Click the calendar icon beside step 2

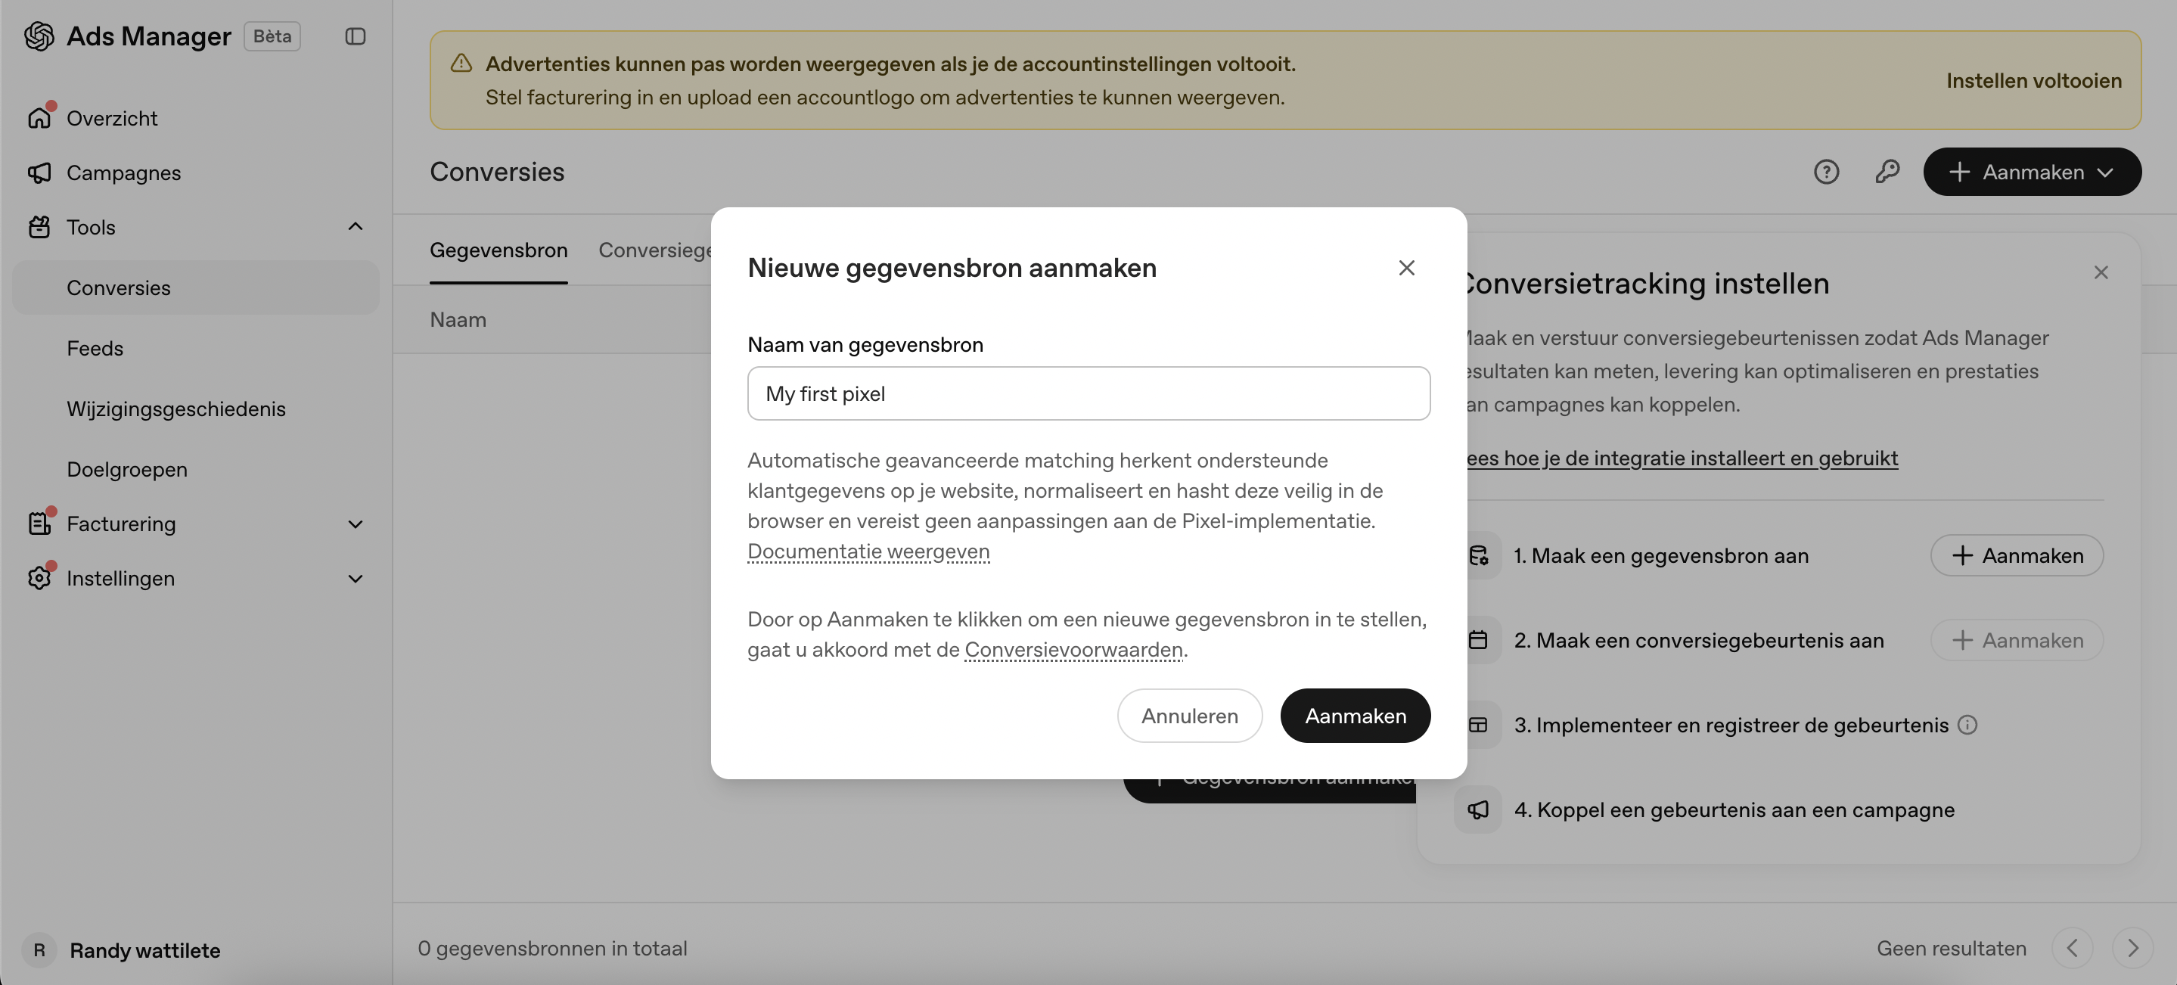pyautogui.click(x=1477, y=640)
